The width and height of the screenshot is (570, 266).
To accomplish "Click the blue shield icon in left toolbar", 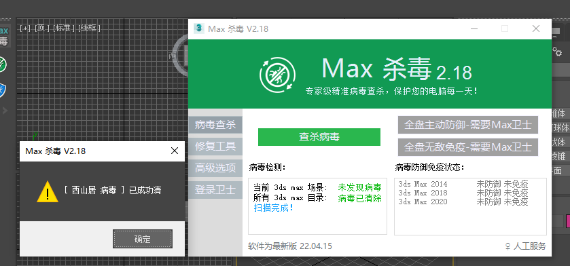I will pyautogui.click(x=3, y=90).
